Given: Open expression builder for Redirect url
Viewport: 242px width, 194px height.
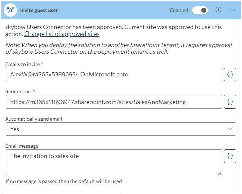Looking at the screenshot, I should tap(230, 102).
